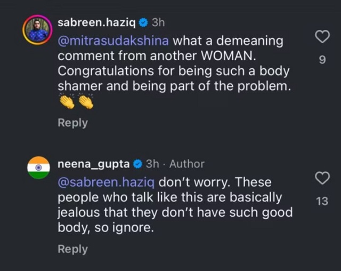Like sabreen.haziq's comment with the heart

pos(322,37)
